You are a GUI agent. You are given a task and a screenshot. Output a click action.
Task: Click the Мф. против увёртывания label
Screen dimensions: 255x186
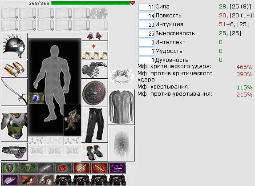point(175,94)
